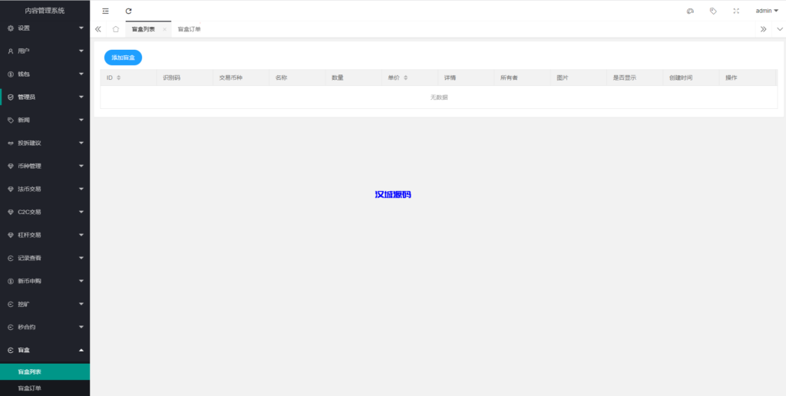The image size is (786, 396).
Task: Click the refresh icon in the top bar
Action: pos(128,11)
